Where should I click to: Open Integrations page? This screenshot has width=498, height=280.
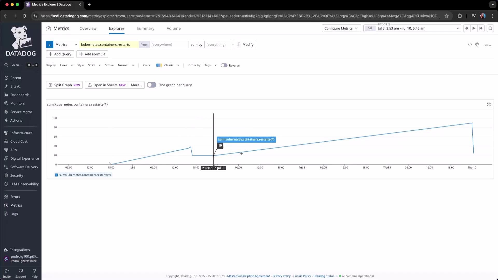point(20,250)
